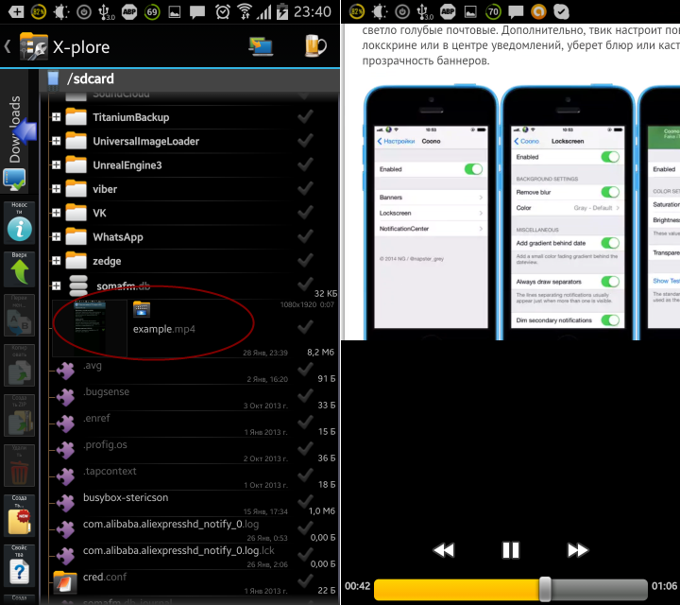Mark VK folder with its checkmark
680x605 pixels.
(x=306, y=213)
